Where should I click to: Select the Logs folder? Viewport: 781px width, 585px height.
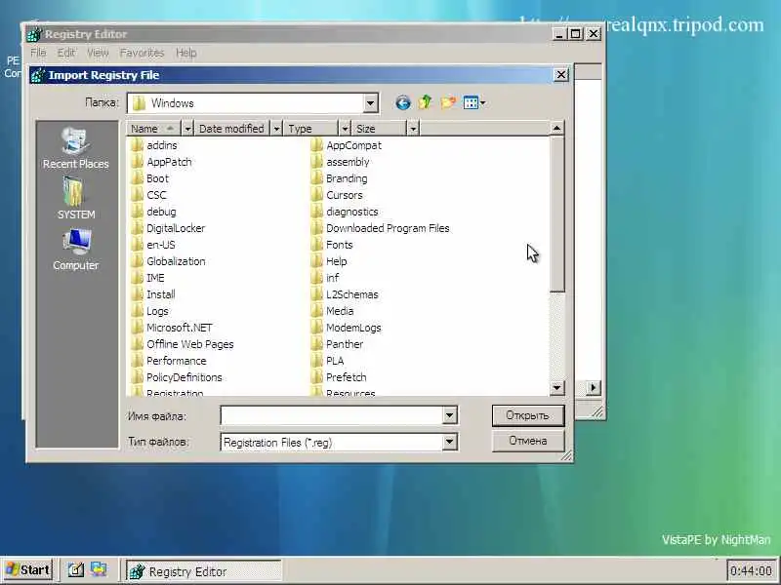point(150,311)
